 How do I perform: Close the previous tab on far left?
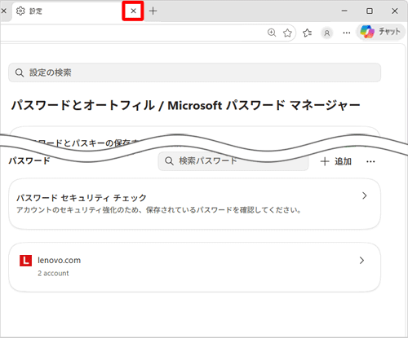pyautogui.click(x=4, y=11)
